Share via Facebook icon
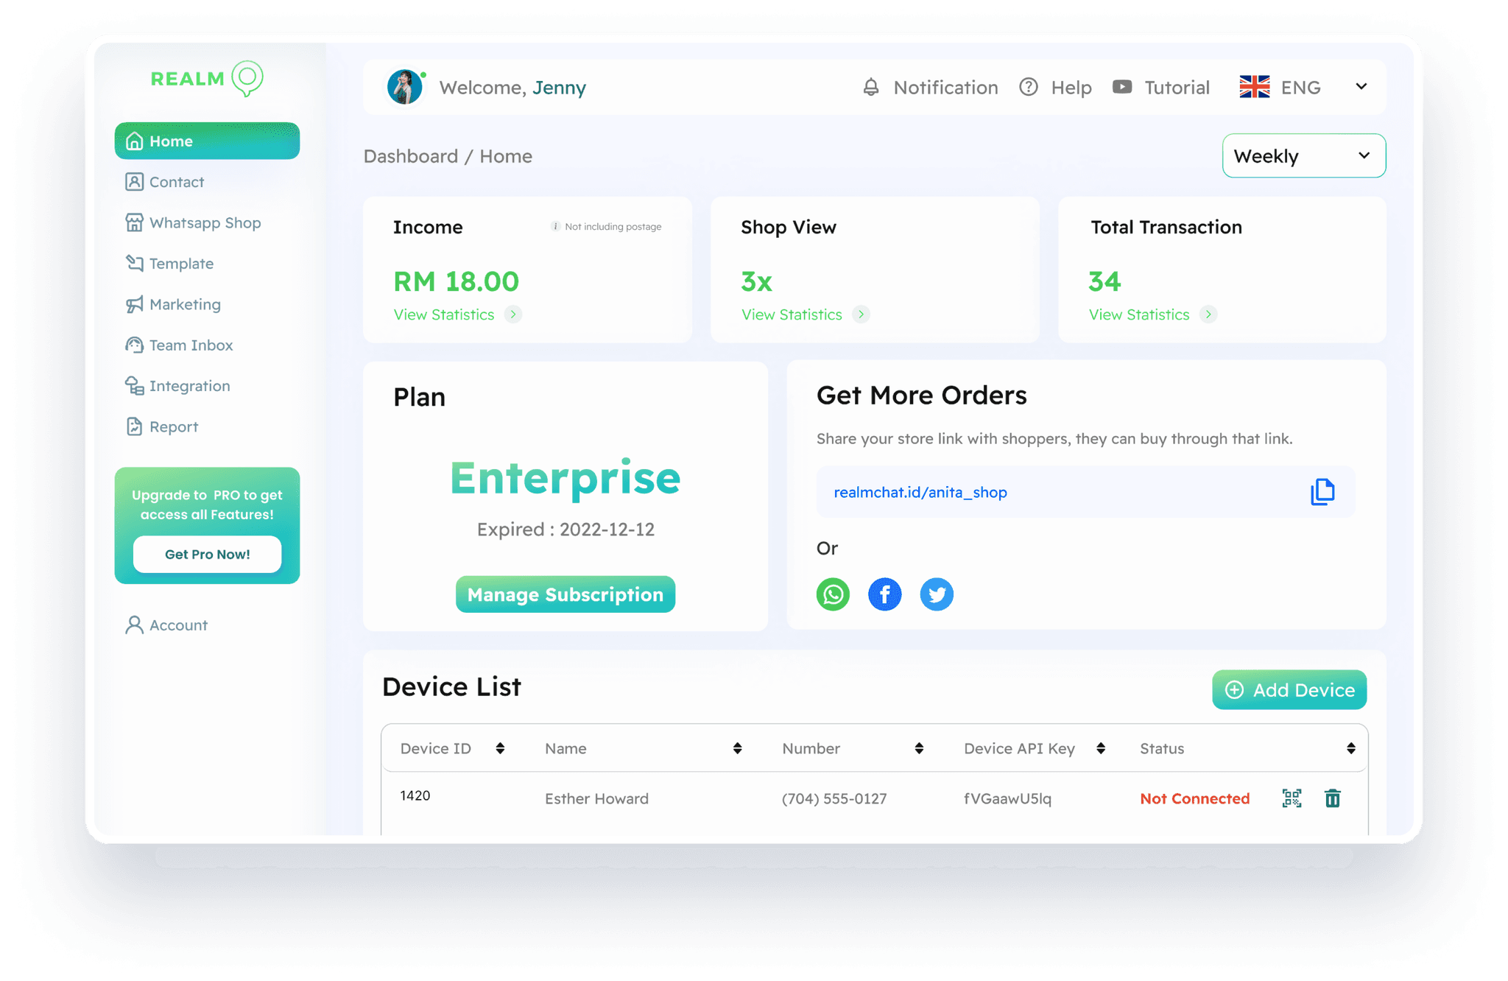Screen dimensions: 1508x981 point(885,594)
